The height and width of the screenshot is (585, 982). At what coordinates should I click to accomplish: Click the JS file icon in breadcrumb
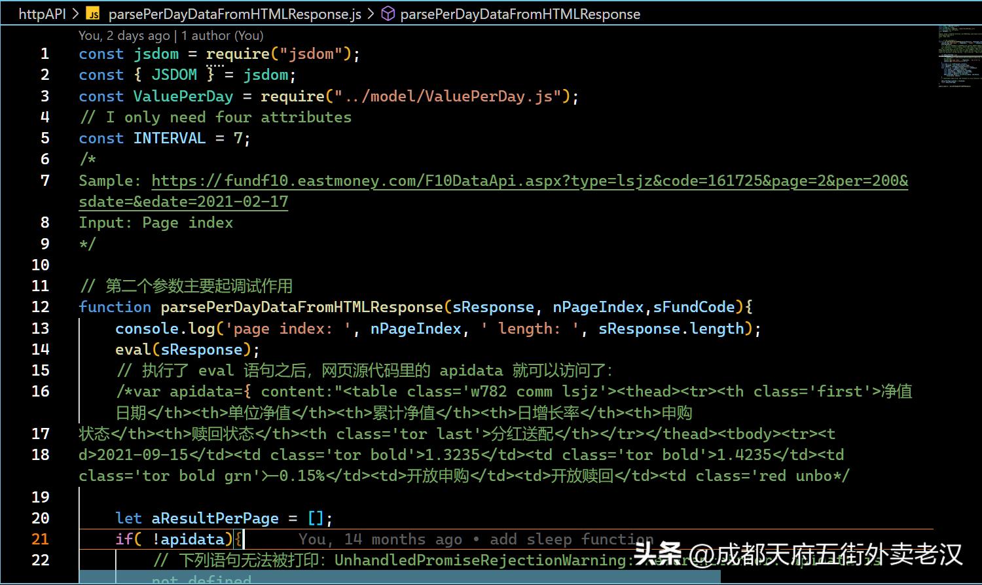93,14
